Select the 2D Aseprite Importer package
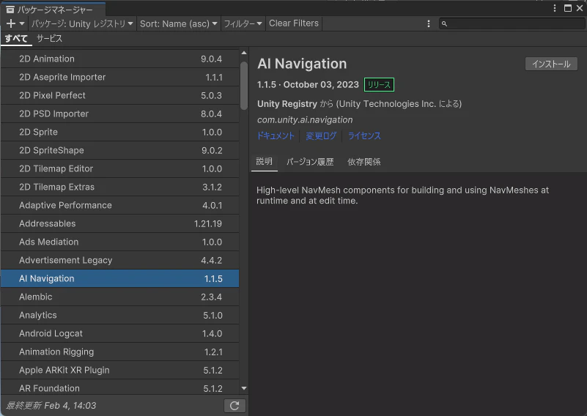 coord(119,77)
